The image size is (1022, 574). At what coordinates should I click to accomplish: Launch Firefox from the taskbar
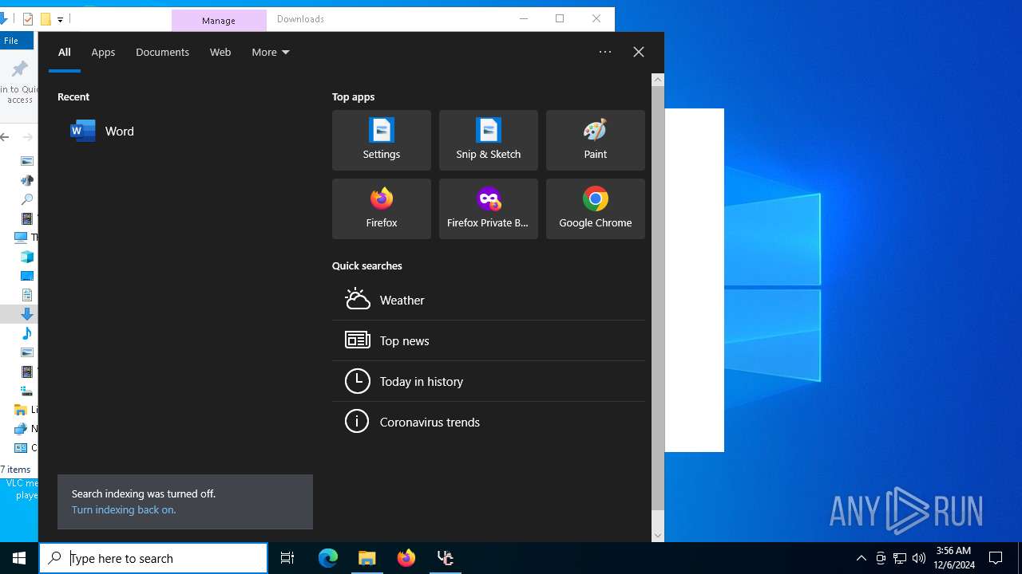[x=406, y=558]
